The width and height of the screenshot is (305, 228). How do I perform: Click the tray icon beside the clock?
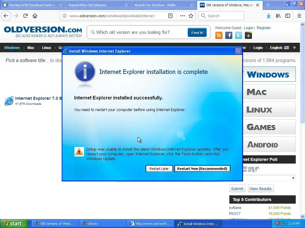283,224
